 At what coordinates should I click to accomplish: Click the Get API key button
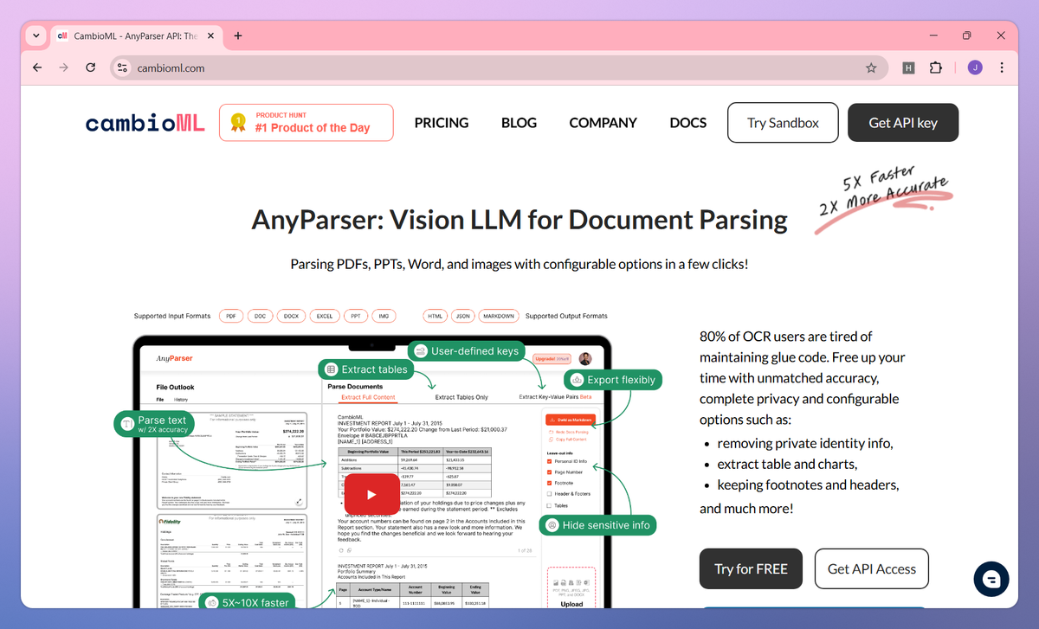coord(903,122)
